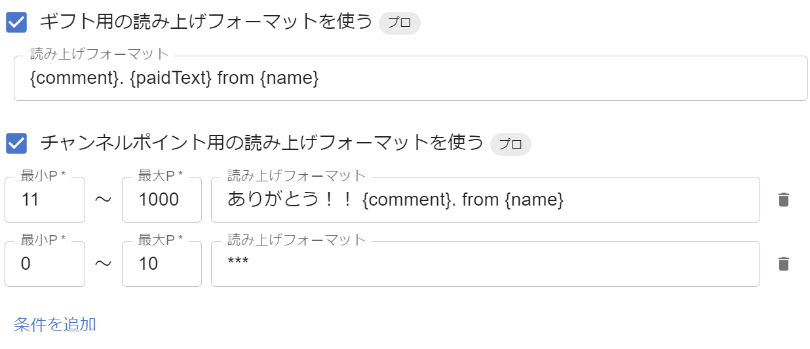This screenshot has width=810, height=349.
Task: Click the 最大P field showing 10
Action: 161,264
